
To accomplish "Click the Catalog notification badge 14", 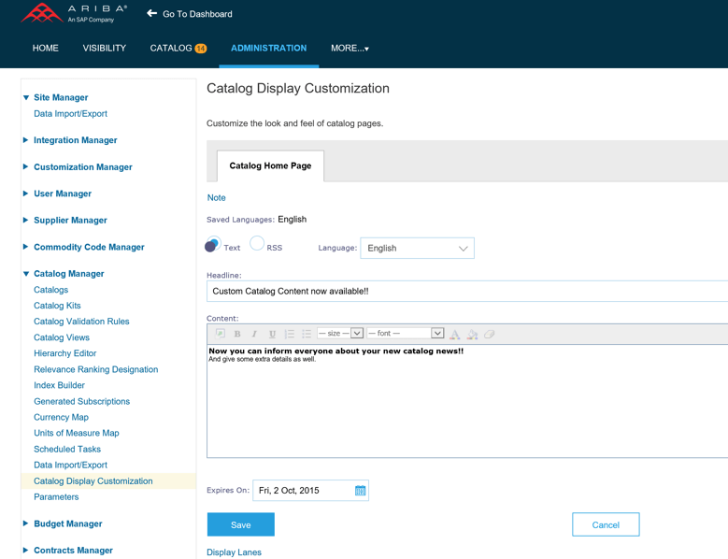I will click(x=201, y=49).
